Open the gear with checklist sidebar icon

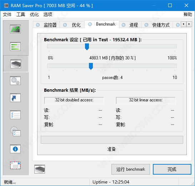click(15, 131)
